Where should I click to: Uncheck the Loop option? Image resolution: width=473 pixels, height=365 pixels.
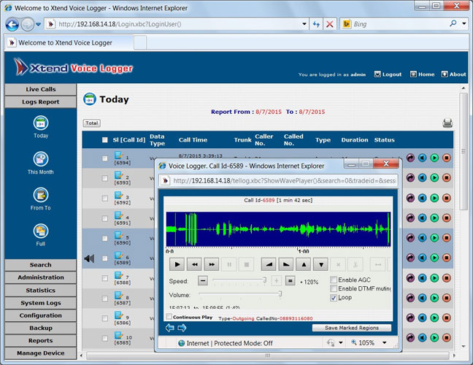[x=334, y=297]
